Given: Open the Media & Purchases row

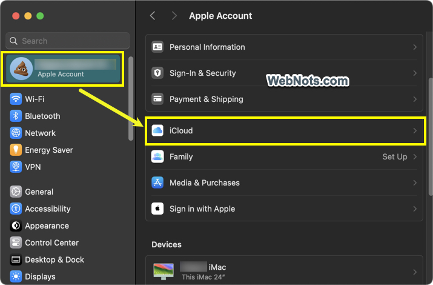Looking at the screenshot, I should click(284, 183).
